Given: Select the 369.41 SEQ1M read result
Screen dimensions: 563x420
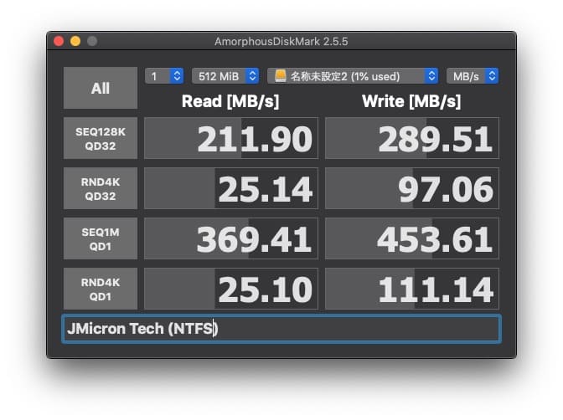Looking at the screenshot, I should coord(231,238).
